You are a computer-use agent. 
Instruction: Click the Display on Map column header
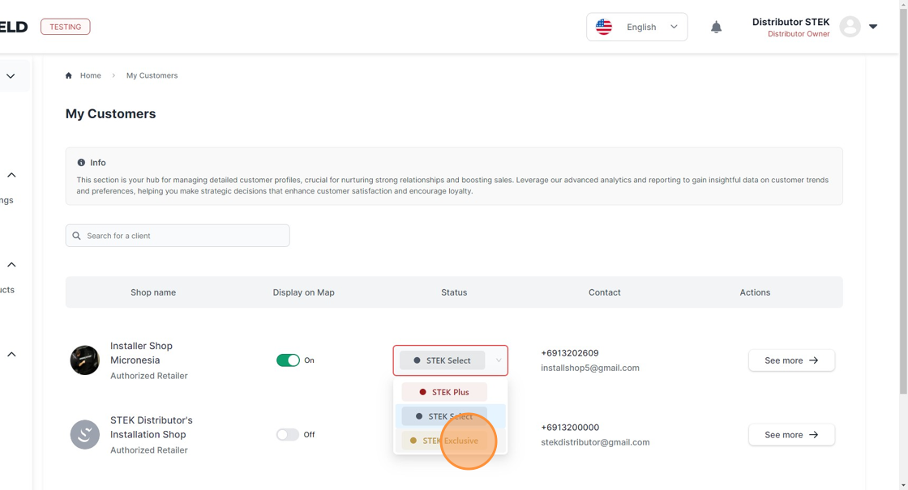303,292
